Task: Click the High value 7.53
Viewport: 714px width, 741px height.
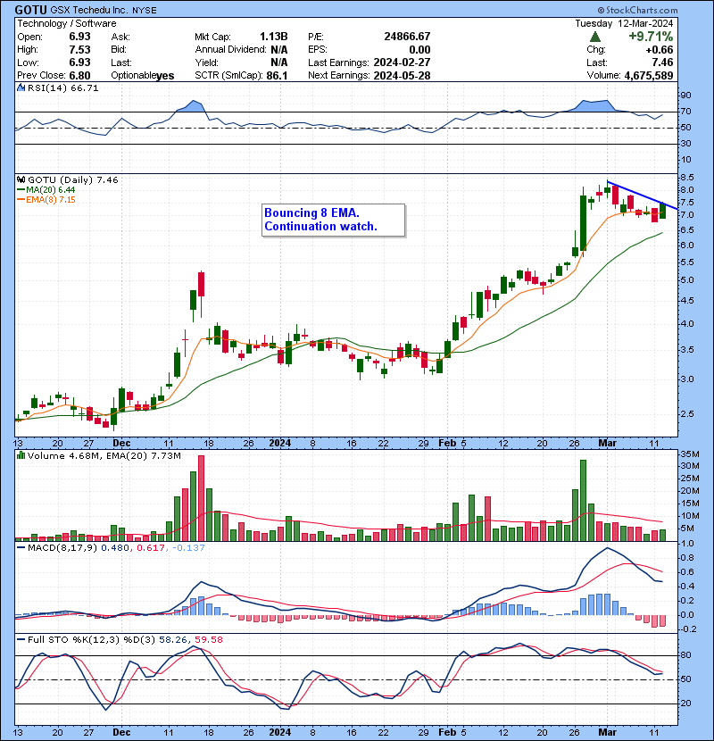Action: tap(79, 50)
